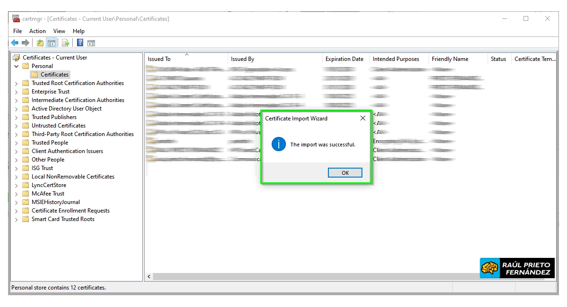Toggle the Show/Hide Console Tree icon

point(52,43)
